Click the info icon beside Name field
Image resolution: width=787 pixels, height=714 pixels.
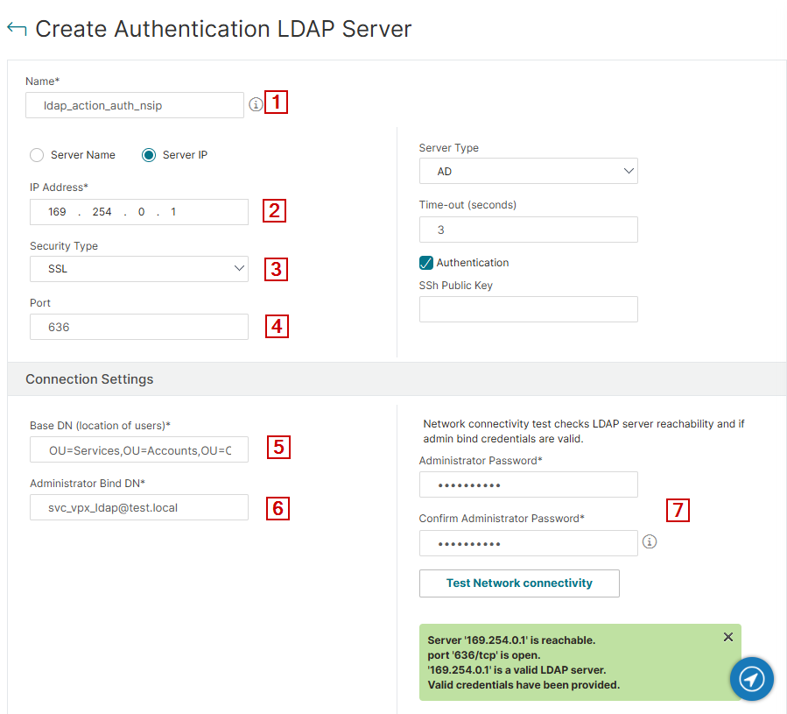256,104
